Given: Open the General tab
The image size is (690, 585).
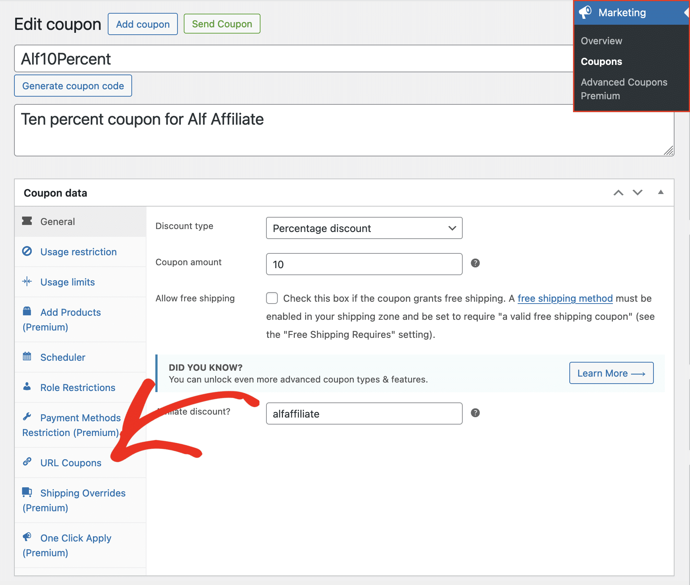Looking at the screenshot, I should (80, 221).
